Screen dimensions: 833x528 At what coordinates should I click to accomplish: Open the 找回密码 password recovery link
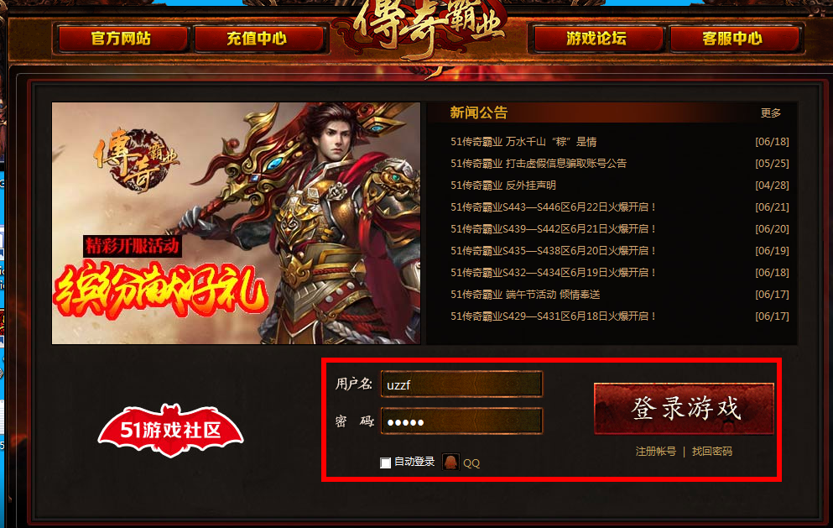point(712,452)
